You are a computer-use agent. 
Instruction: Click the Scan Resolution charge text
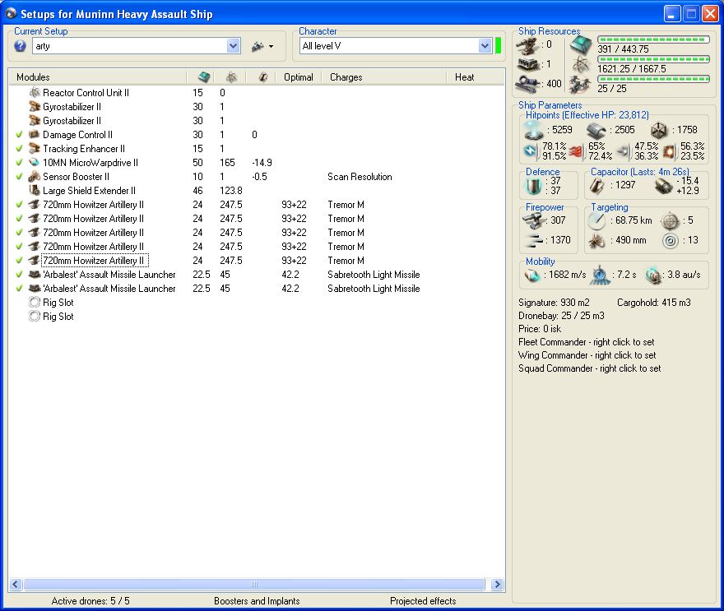360,177
